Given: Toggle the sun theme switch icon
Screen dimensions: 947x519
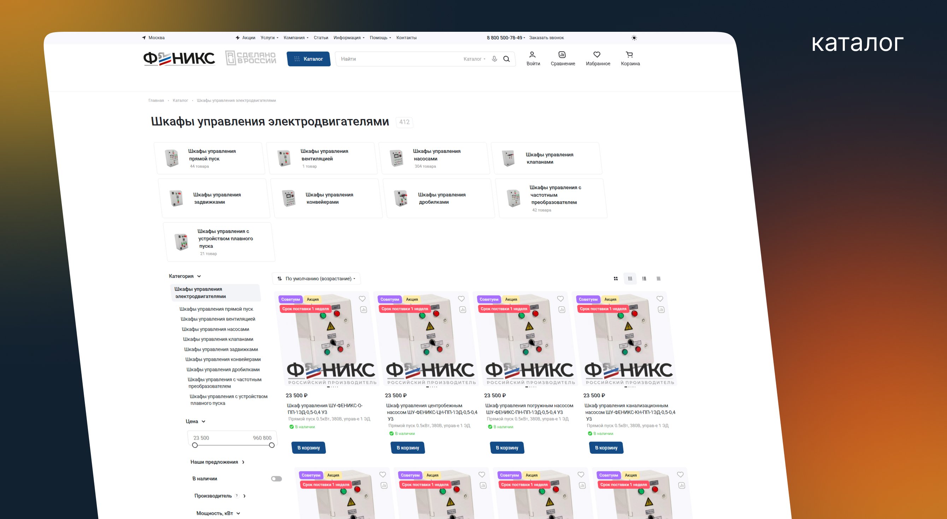Looking at the screenshot, I should [634, 38].
